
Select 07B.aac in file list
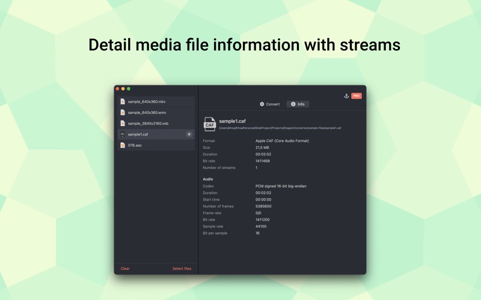click(156, 145)
